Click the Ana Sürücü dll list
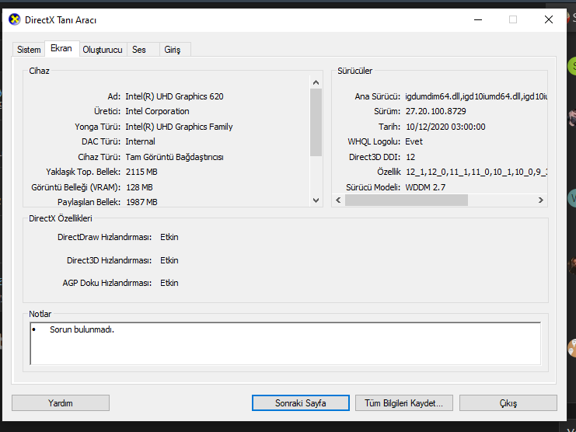This screenshot has width=576, height=432. pos(476,96)
